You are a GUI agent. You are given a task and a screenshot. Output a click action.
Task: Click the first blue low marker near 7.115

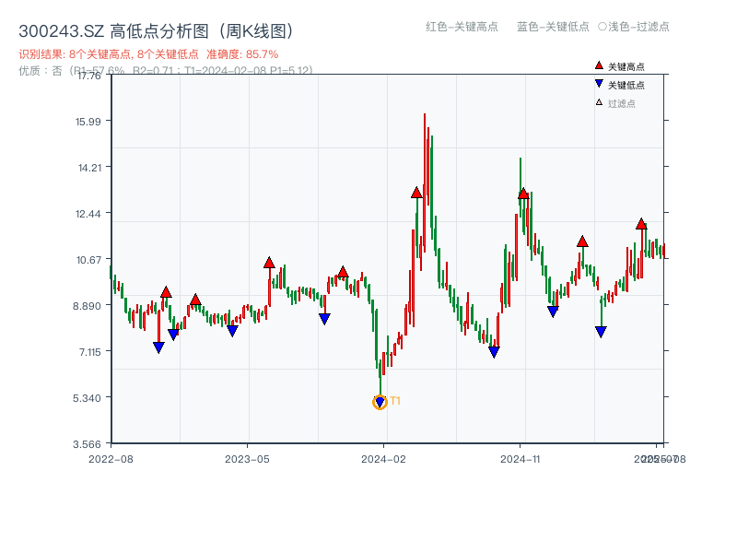158,347
